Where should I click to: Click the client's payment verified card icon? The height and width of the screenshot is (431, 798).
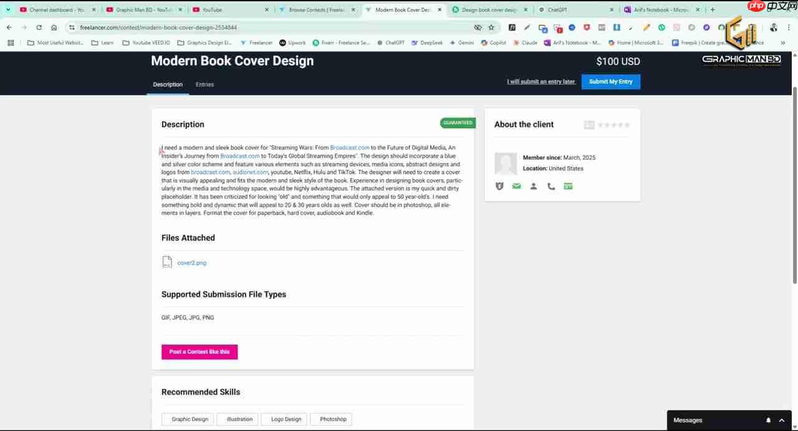click(x=568, y=186)
